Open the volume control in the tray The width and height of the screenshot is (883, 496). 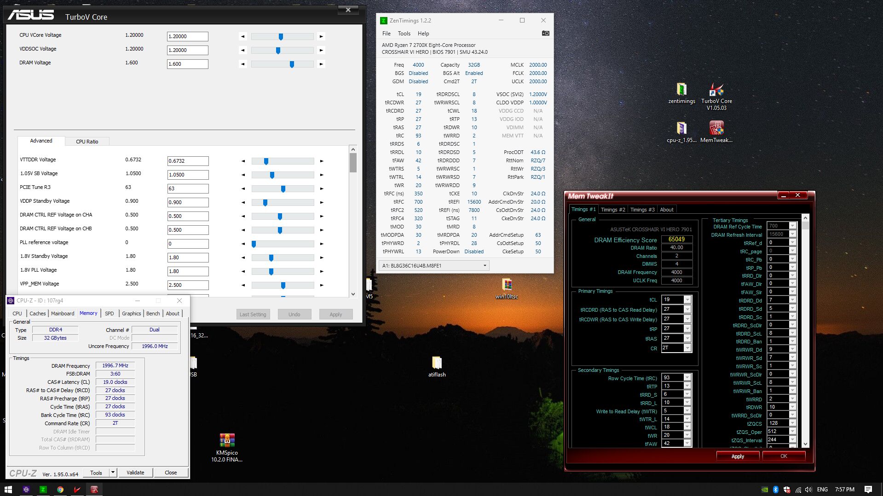(808, 490)
